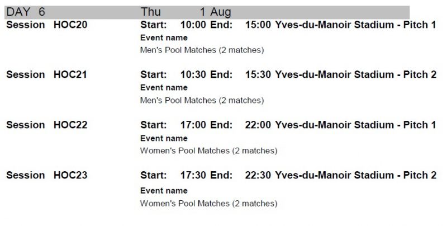Click the 10:00 start time
This screenshot has height=226, width=447.
point(193,25)
